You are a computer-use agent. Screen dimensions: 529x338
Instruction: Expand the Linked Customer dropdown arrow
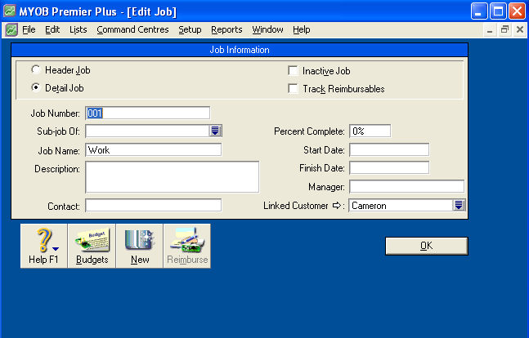click(x=459, y=205)
